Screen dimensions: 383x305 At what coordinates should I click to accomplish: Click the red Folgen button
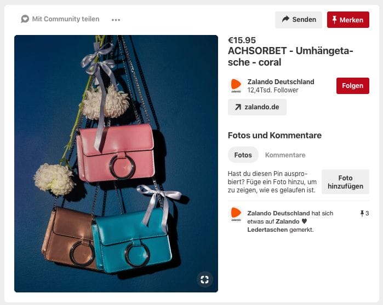point(353,86)
